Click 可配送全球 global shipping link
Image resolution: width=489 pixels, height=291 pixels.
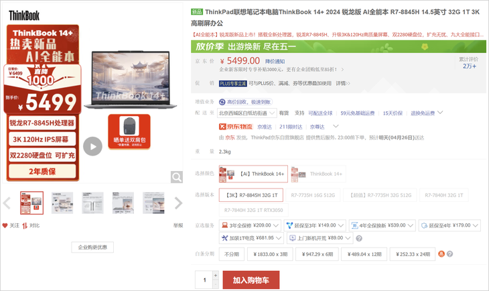coord(320,113)
